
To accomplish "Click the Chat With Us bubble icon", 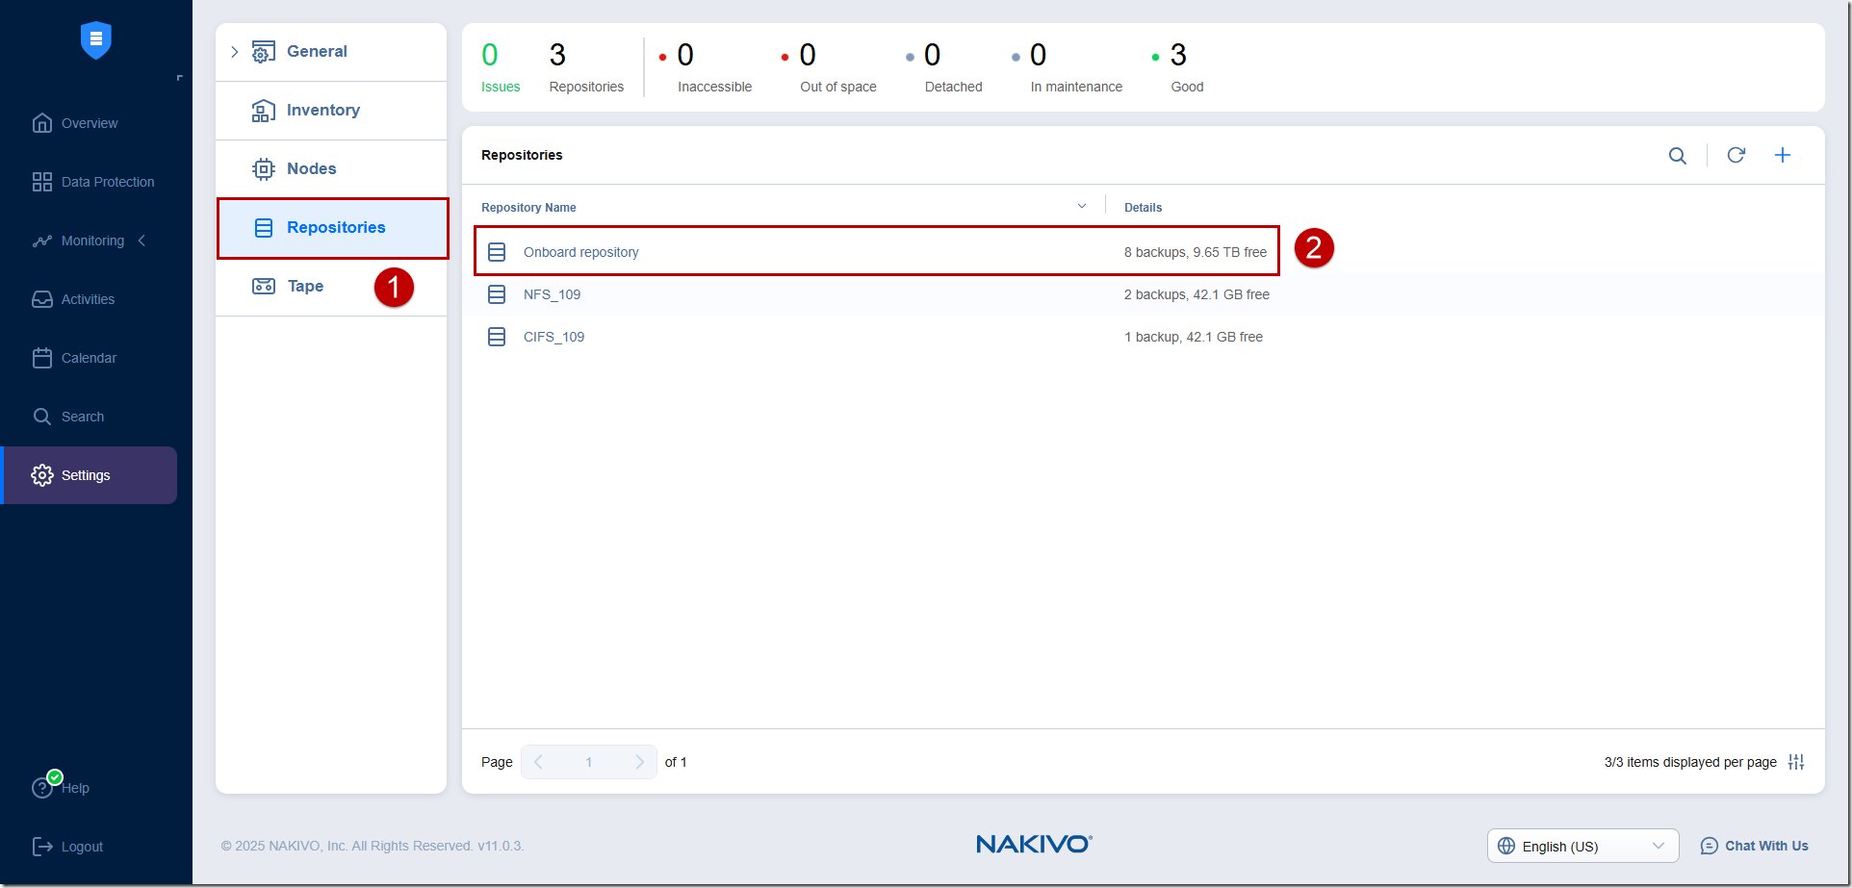I will click(x=1710, y=846).
